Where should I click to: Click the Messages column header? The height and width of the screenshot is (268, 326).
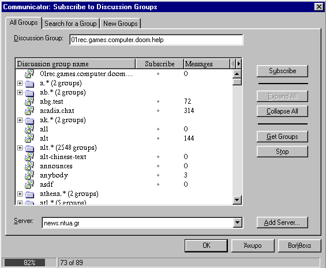[x=207, y=63]
